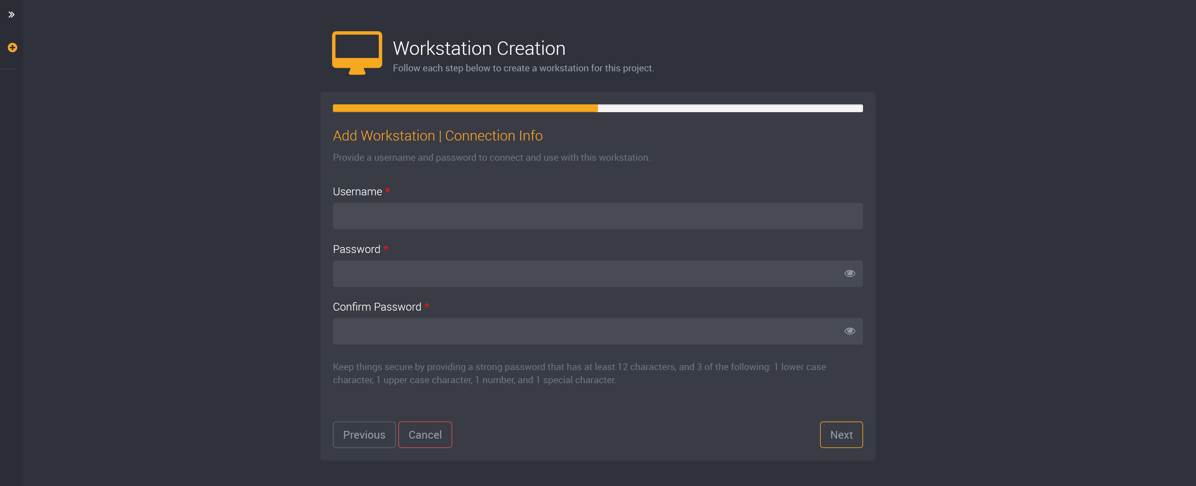1196x486 pixels.
Task: Click the orange plus add icon in sidebar
Action: [x=12, y=47]
